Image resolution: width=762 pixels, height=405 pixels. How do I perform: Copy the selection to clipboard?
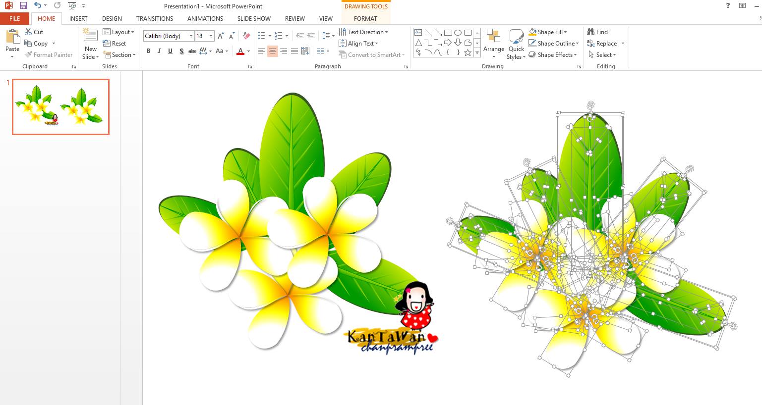(37, 44)
